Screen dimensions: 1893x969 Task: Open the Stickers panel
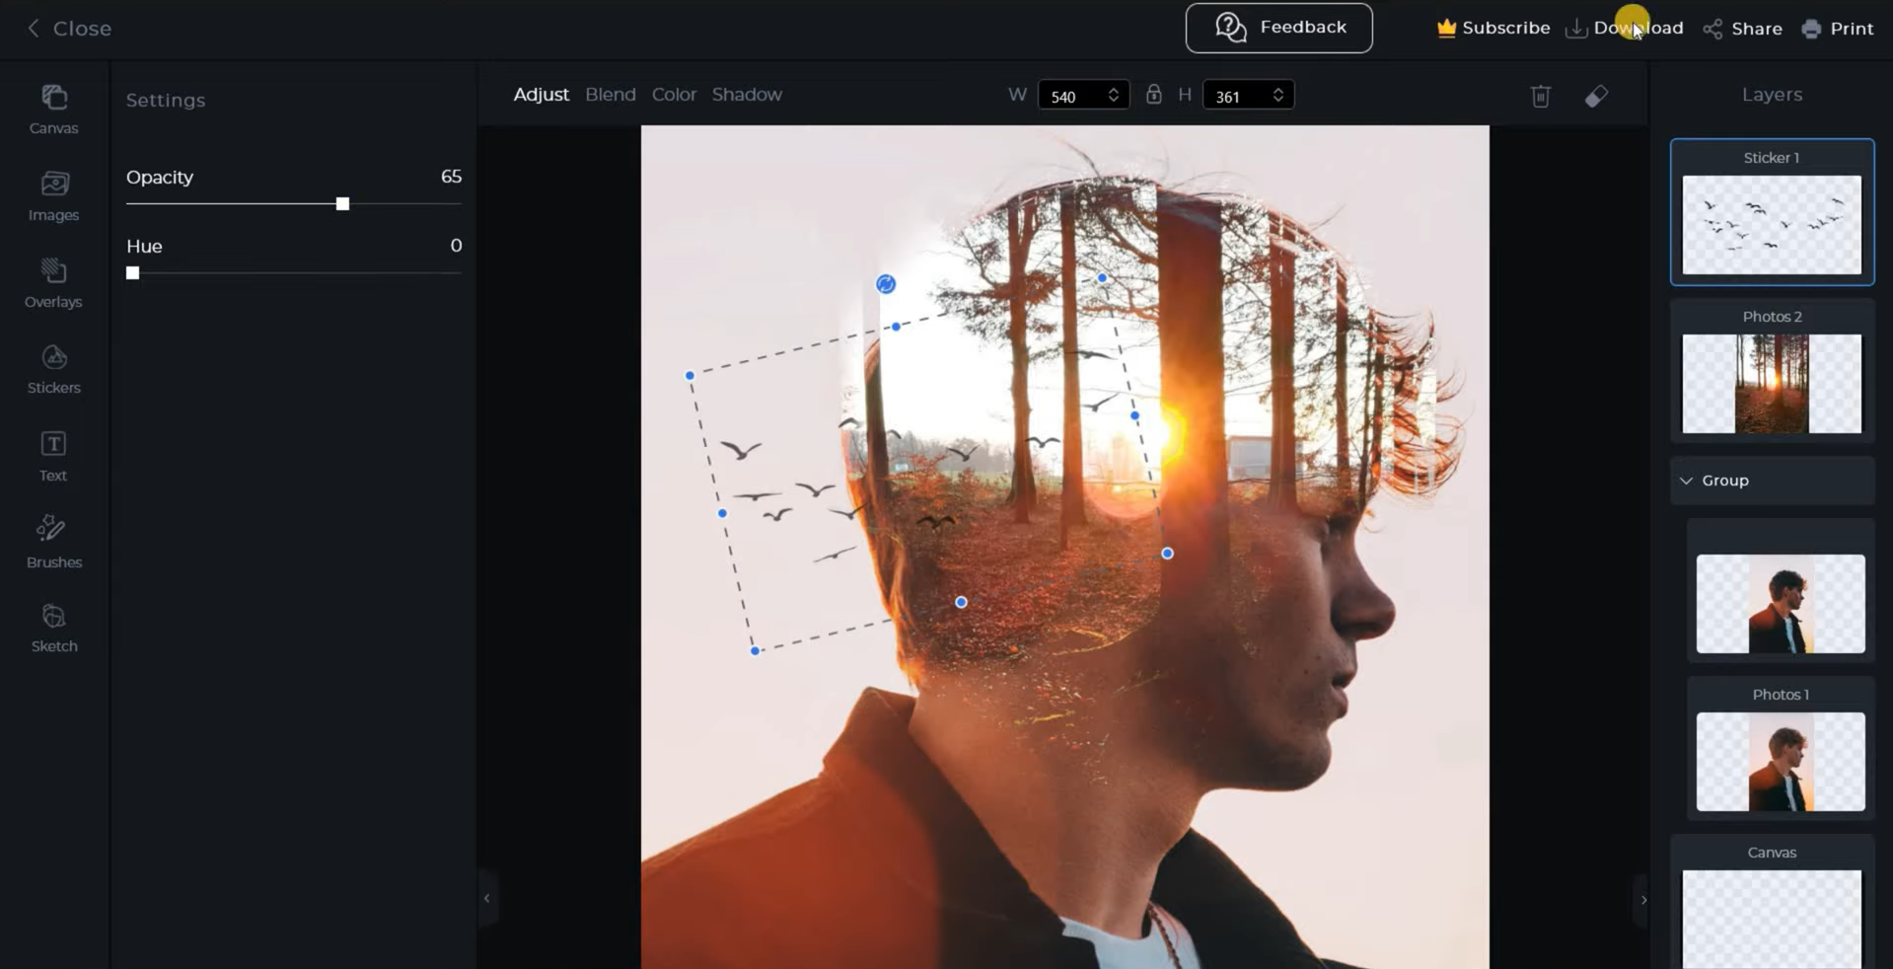[x=52, y=367]
